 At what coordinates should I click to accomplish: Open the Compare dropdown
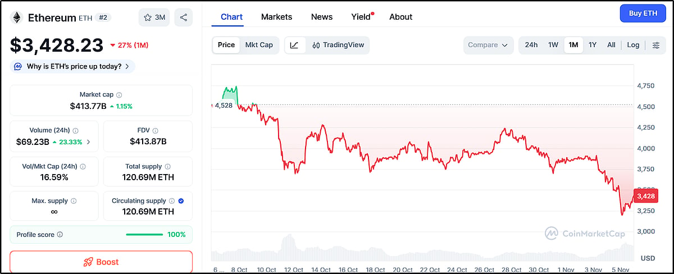(489, 45)
